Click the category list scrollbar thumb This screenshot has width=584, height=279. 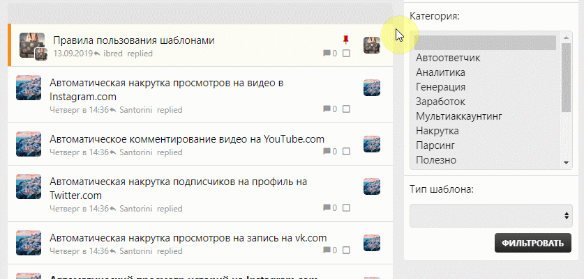566,77
